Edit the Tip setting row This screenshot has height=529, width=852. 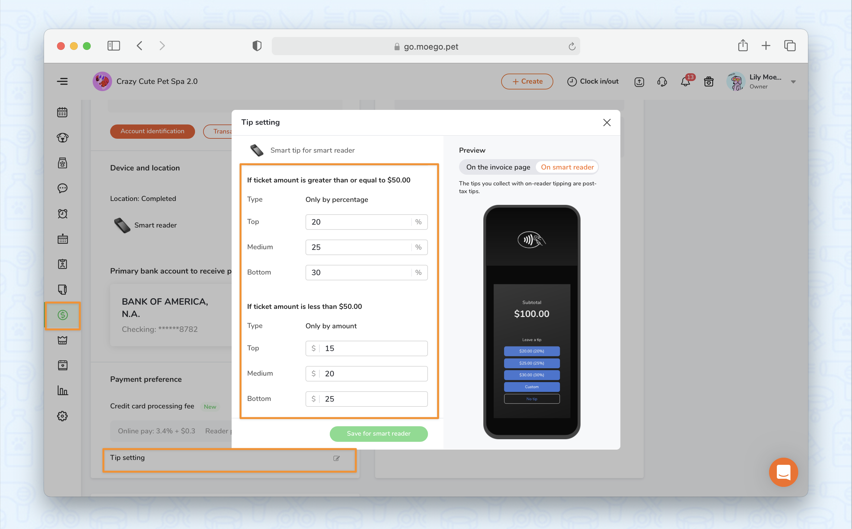(336, 458)
